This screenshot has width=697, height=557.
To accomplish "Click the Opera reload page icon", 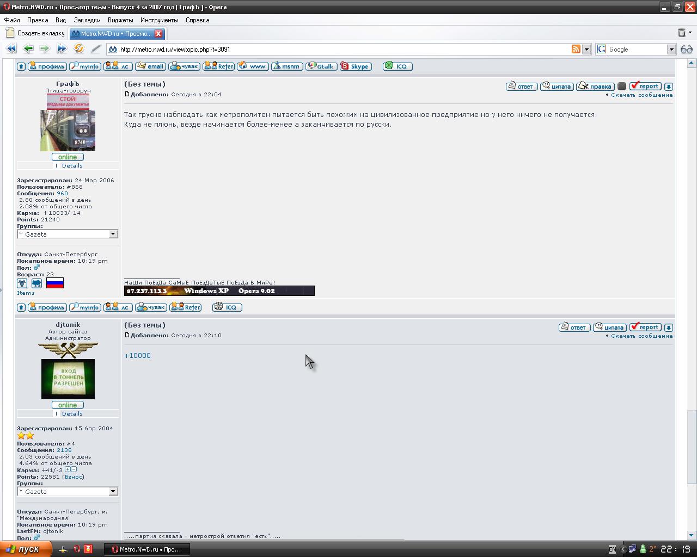I will tap(79, 49).
